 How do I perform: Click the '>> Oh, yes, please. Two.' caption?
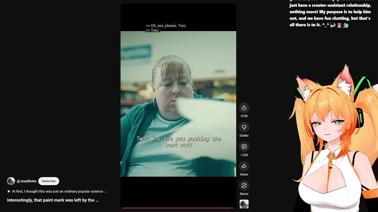[x=166, y=26]
